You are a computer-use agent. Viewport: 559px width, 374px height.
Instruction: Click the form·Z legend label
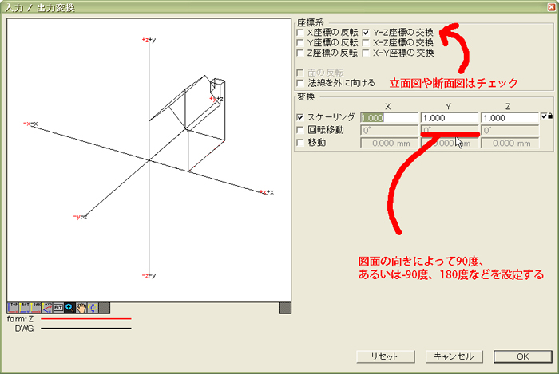[20, 319]
